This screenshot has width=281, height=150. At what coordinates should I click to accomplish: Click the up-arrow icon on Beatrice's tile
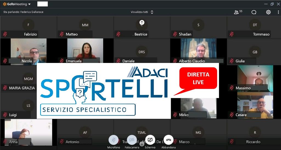[142, 22]
